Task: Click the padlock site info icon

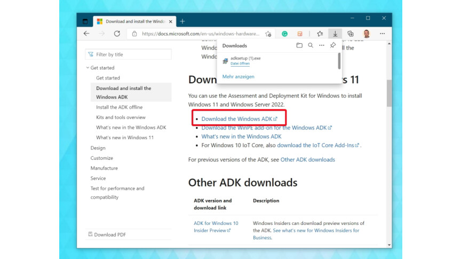Action: click(x=134, y=34)
